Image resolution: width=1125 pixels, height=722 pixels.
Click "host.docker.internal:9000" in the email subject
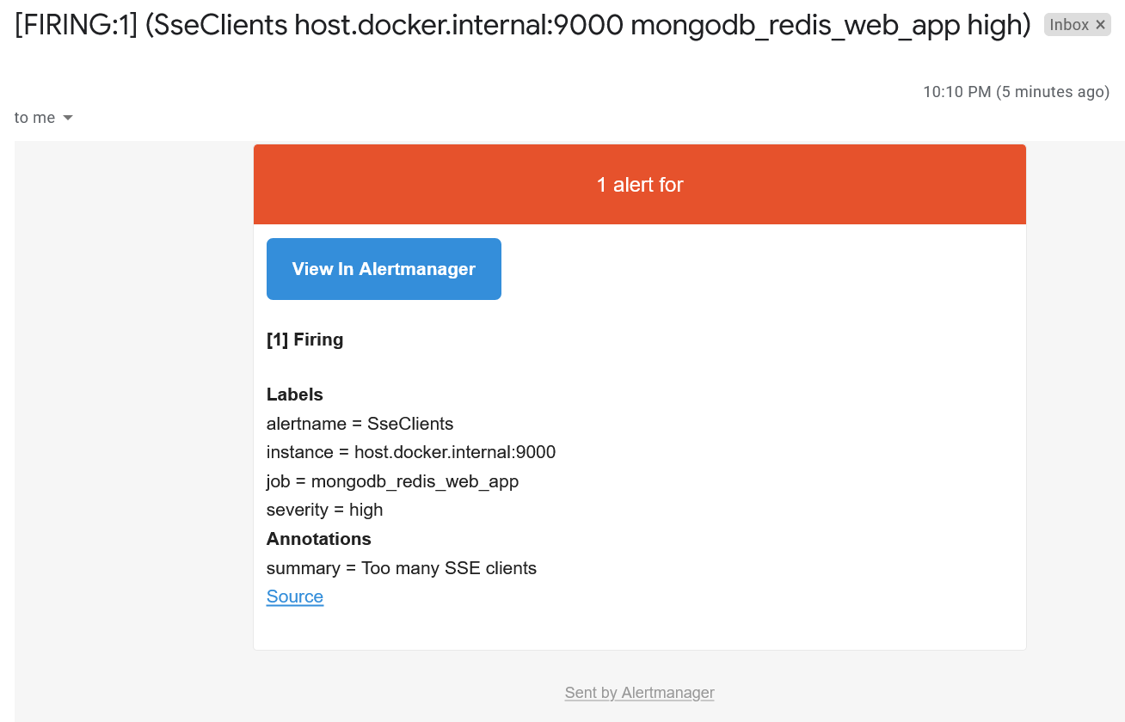click(458, 26)
